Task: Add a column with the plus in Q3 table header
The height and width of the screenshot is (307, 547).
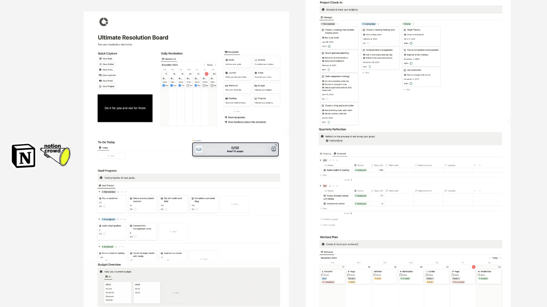Action: point(475,165)
